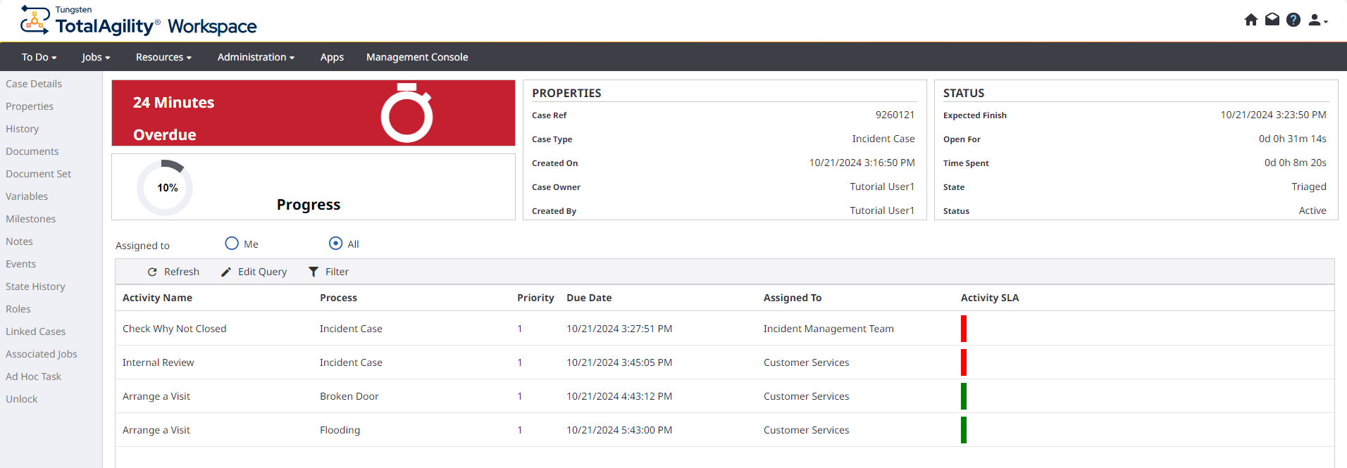Click the Filter funnel icon
This screenshot has height=468, width=1347.
pos(314,272)
